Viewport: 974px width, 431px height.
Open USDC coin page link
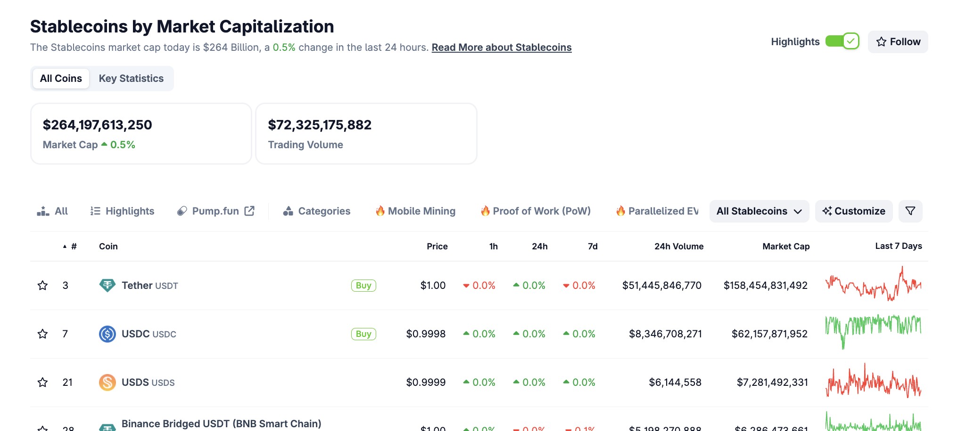(x=149, y=334)
